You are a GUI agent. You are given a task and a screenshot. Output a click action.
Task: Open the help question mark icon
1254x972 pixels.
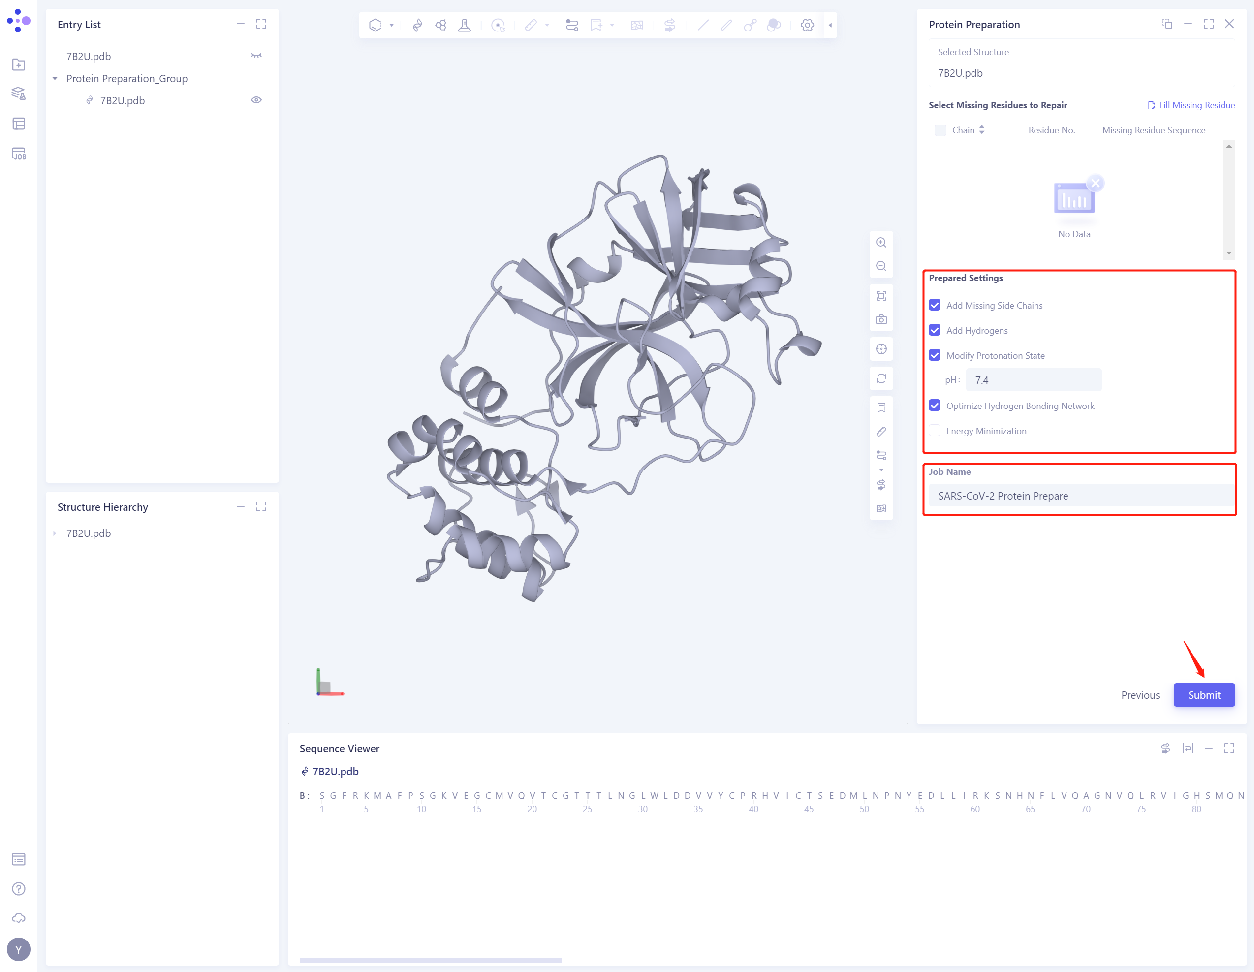click(x=18, y=889)
